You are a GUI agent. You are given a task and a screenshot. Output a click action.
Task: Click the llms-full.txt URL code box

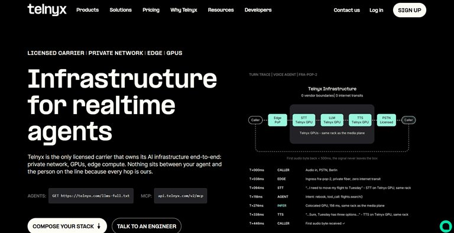[91, 196]
